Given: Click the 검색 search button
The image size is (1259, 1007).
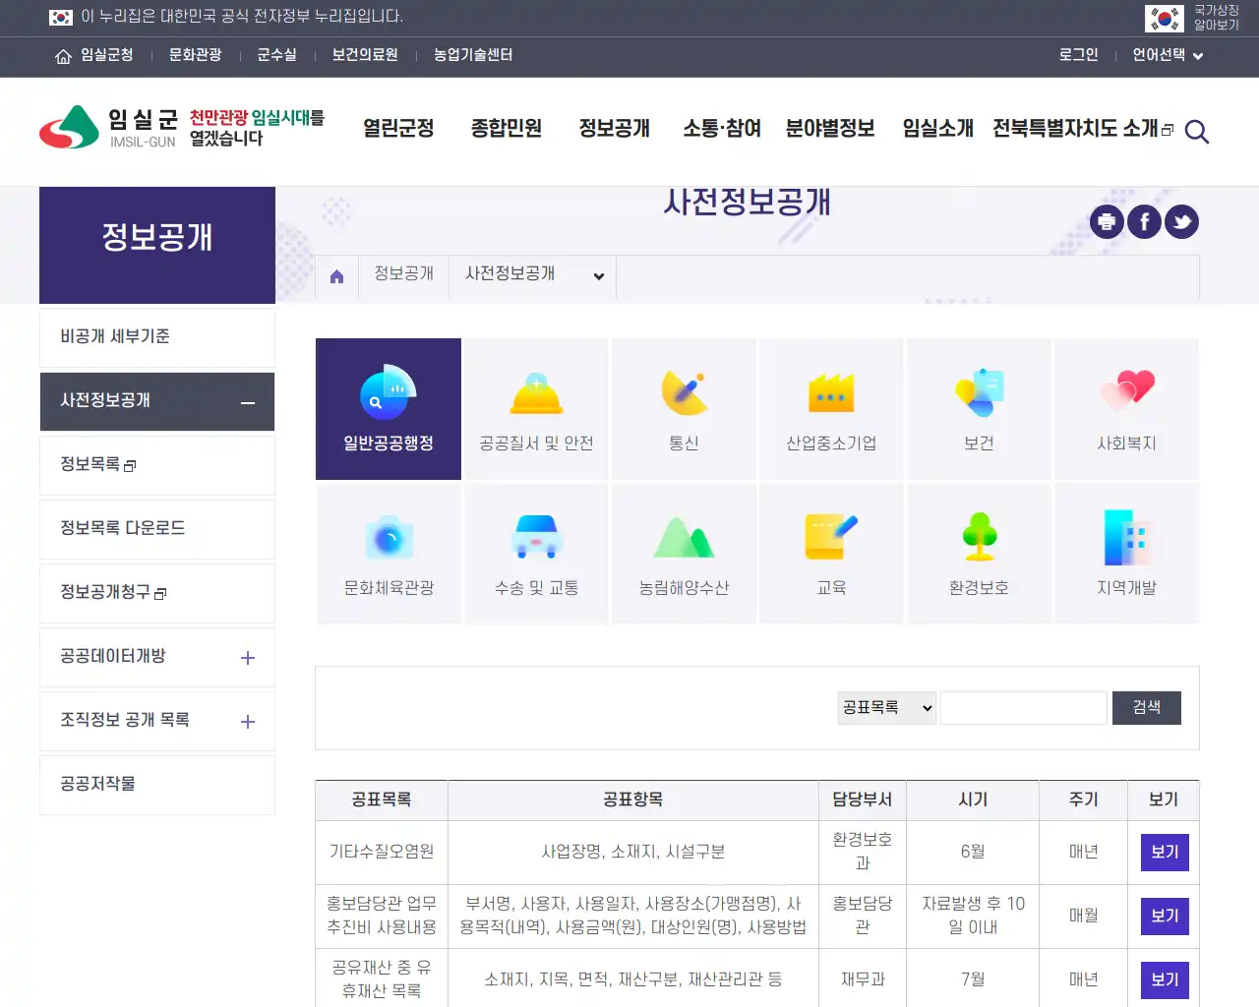Looking at the screenshot, I should [1147, 708].
